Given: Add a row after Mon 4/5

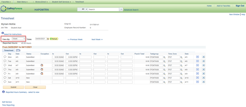Looking at the screenshot, I should 204,57.
